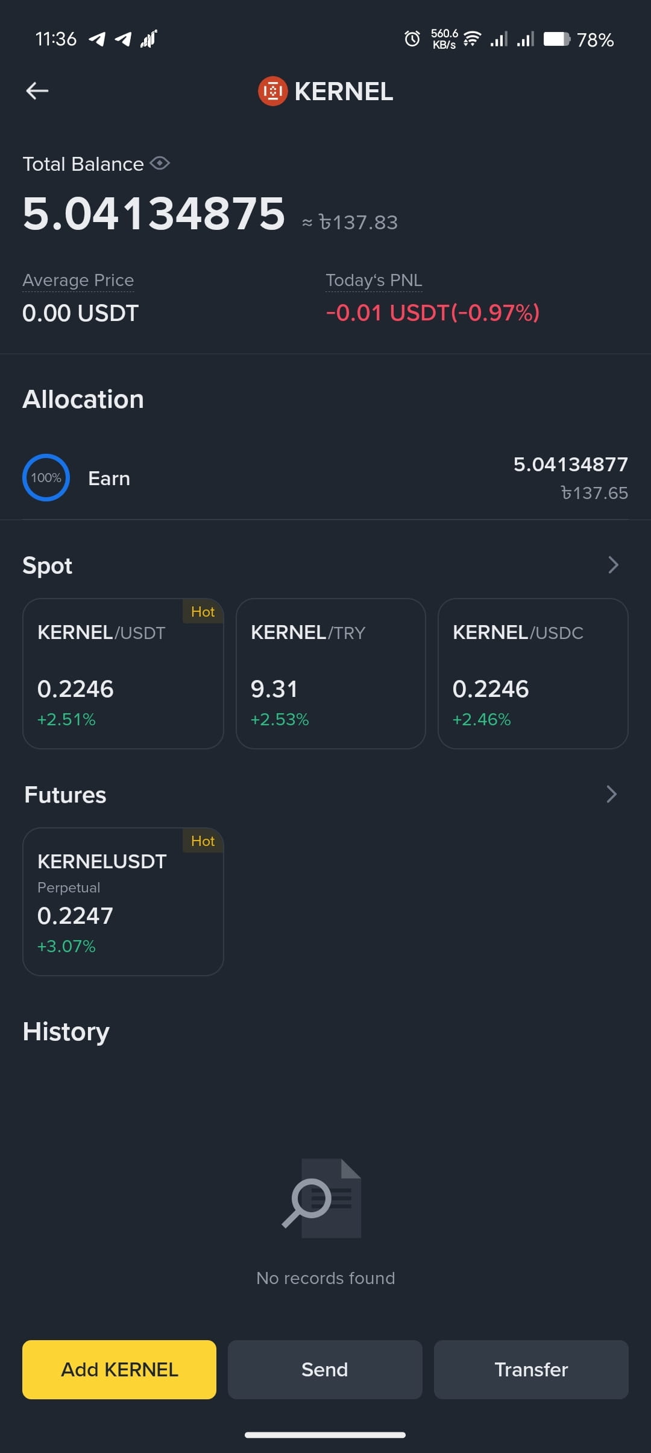This screenshot has width=651, height=1453.
Task: Open KERNELUSDT Perpetual futures card
Action: pyautogui.click(x=123, y=901)
